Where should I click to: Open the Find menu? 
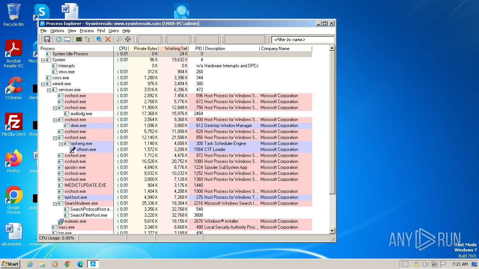coord(101,31)
